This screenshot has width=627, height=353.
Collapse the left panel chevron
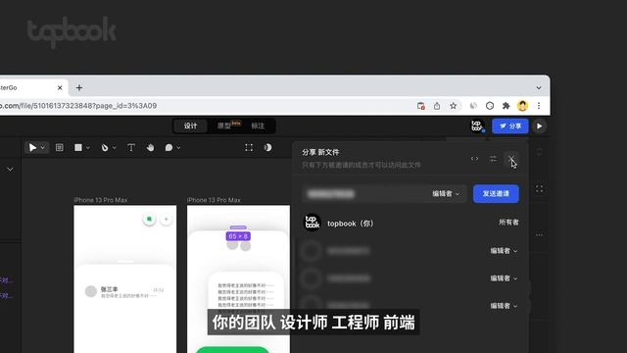[10, 170]
